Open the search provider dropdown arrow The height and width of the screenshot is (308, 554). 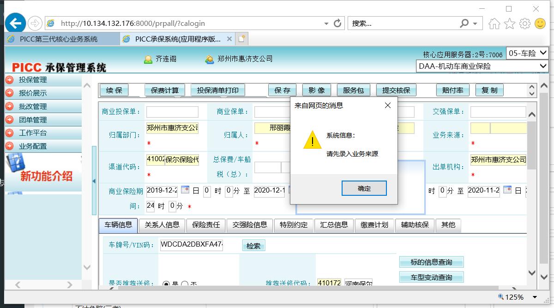click(x=475, y=24)
